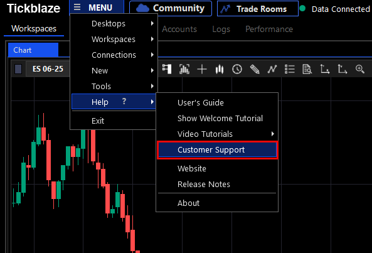The height and width of the screenshot is (253, 372).
Task: Open the candlestick chart type icon
Action: point(220,69)
